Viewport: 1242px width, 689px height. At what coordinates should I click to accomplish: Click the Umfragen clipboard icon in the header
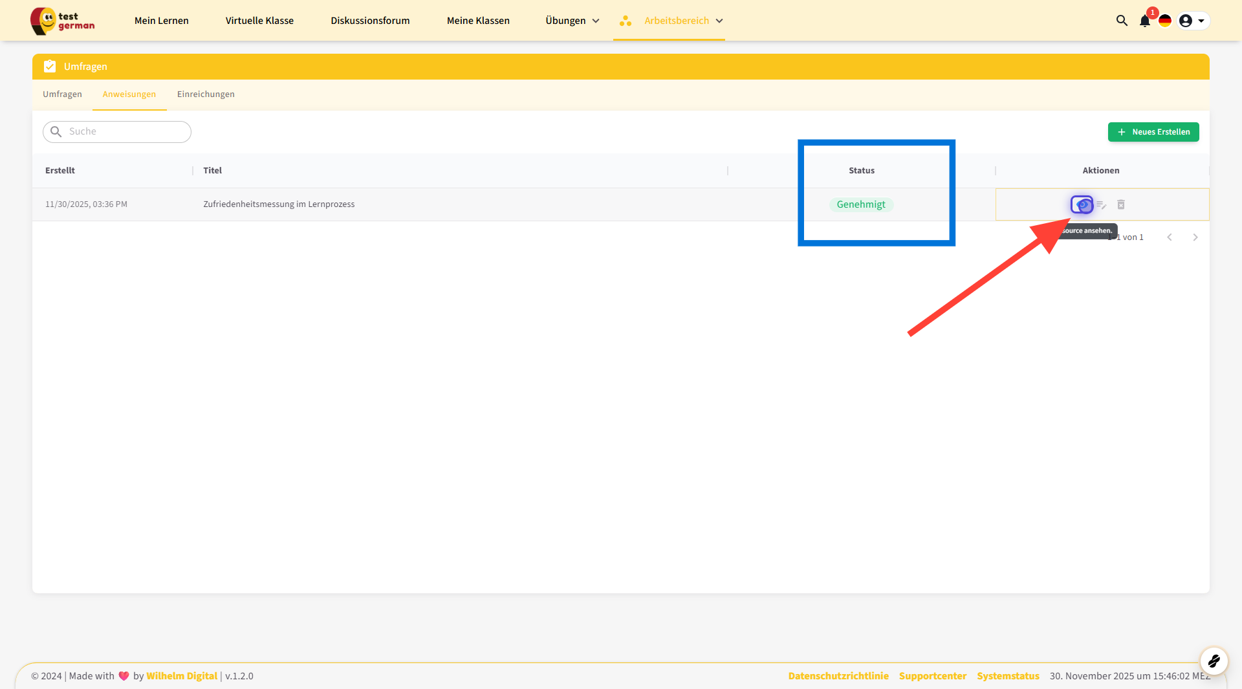click(50, 67)
